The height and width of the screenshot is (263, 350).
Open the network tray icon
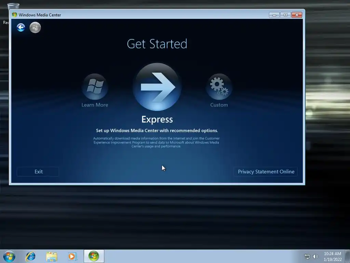(x=307, y=256)
